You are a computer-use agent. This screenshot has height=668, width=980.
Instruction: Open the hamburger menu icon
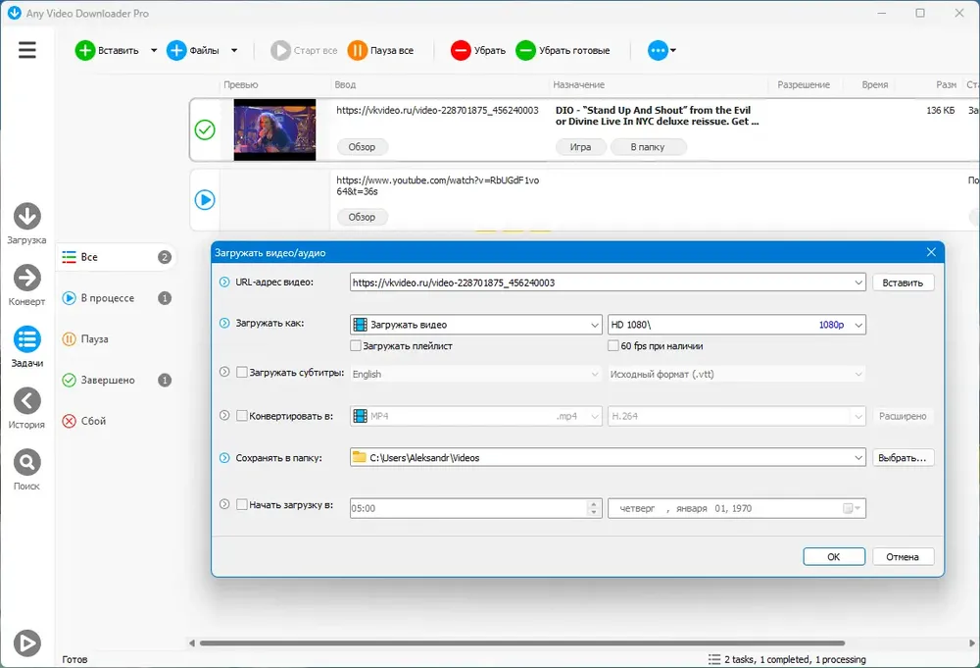[26, 50]
